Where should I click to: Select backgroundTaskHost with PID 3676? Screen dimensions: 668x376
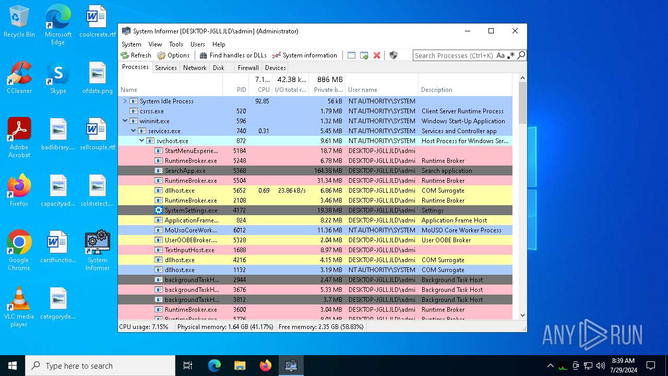tap(315, 290)
